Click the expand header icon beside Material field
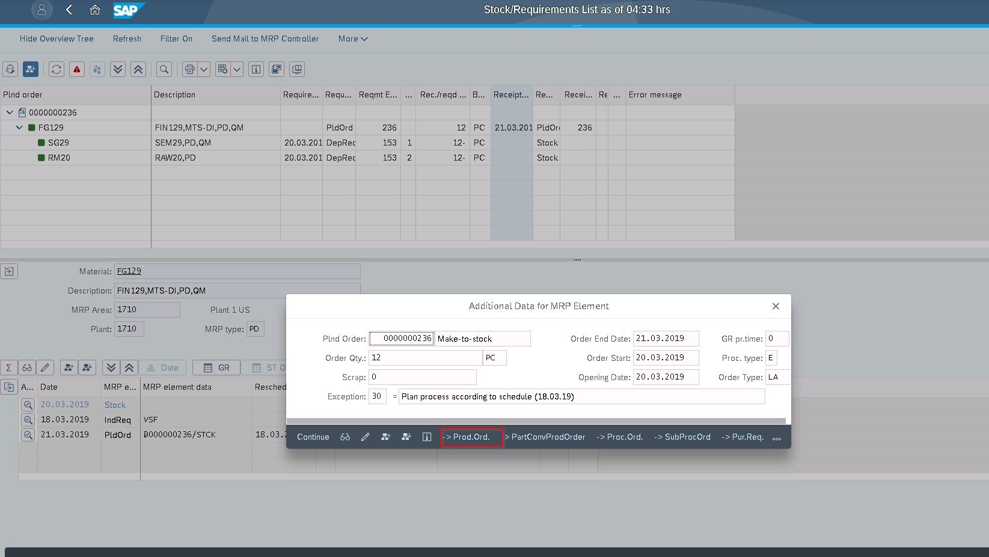Image resolution: width=989 pixels, height=557 pixels. [x=9, y=271]
